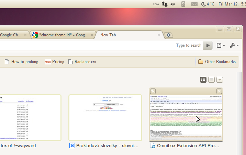This screenshot has height=155, width=246.
Task: Open the new tab page options dropdown
Action: click(x=220, y=80)
